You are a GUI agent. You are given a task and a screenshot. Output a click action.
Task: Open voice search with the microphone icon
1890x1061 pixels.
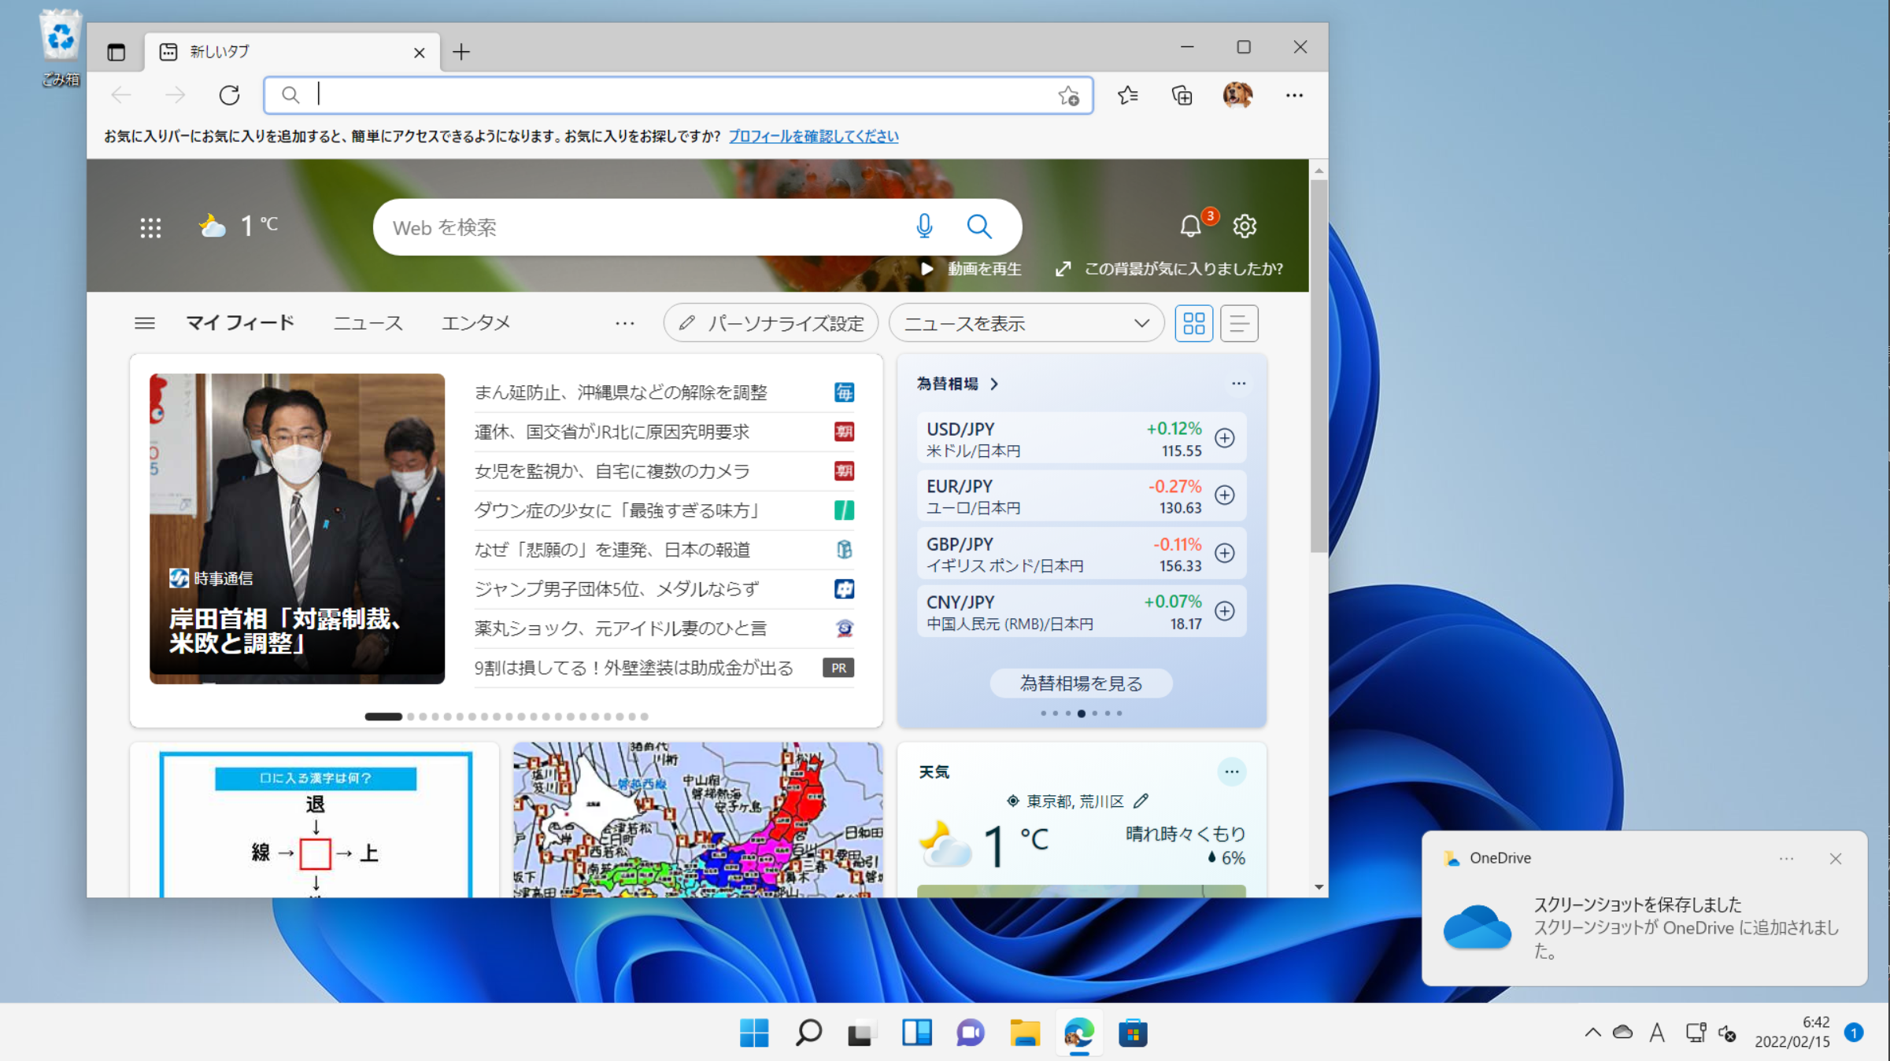click(x=925, y=227)
